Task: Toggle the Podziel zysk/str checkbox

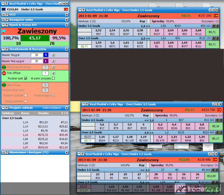Action: pyautogui.click(x=25, y=95)
